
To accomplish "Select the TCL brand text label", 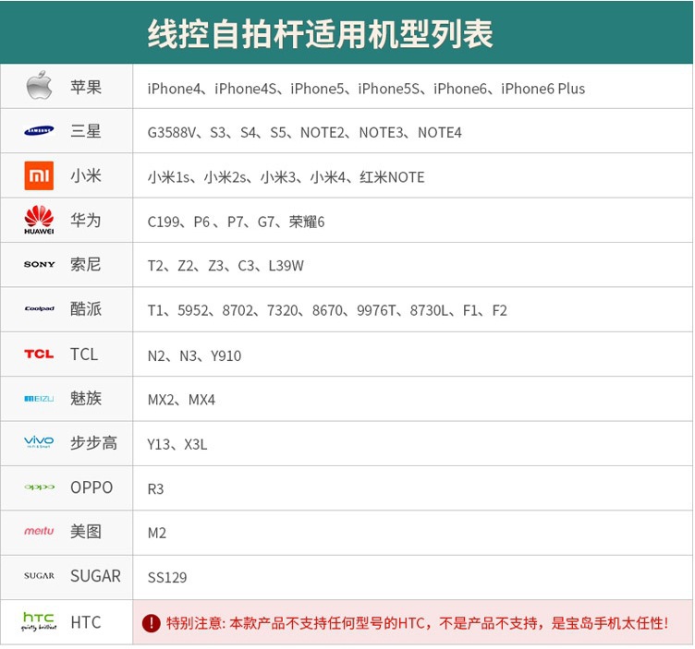I will [84, 355].
